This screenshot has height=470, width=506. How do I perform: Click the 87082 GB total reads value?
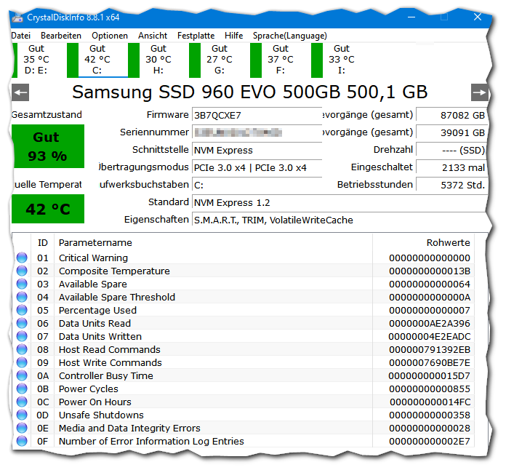(x=451, y=115)
